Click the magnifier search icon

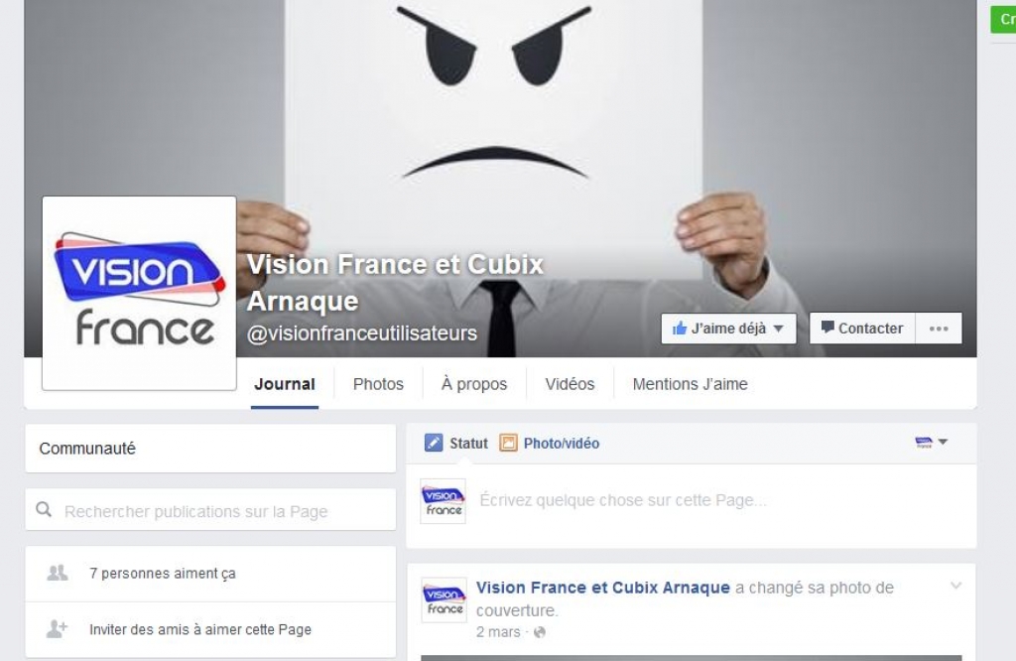[x=44, y=510]
